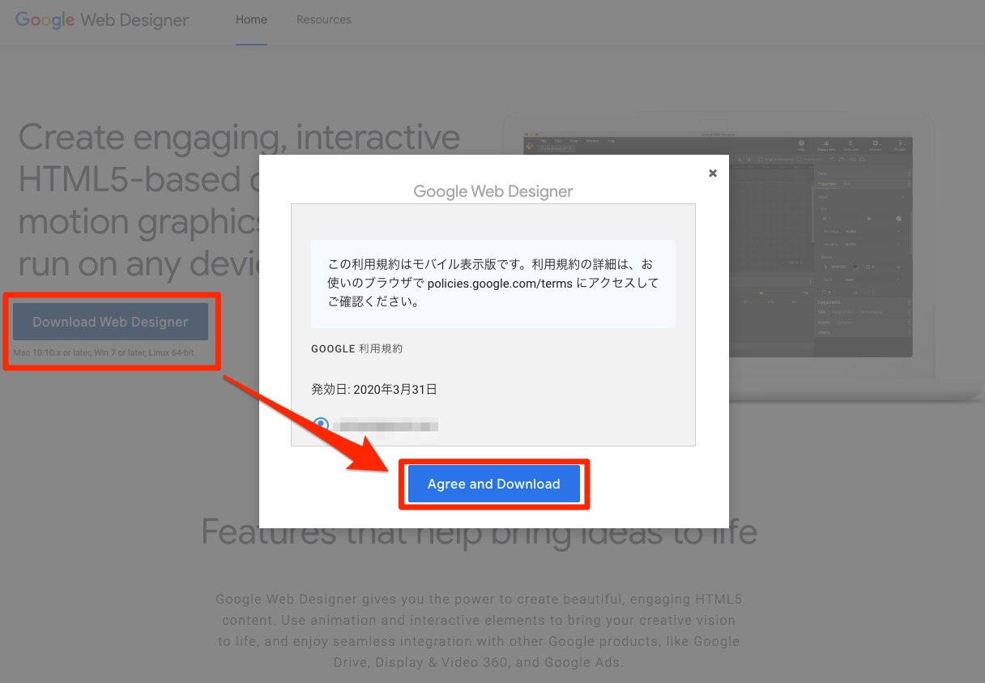Image resolution: width=985 pixels, height=683 pixels.
Task: Click the blue account icon in the terms box
Action: [321, 425]
